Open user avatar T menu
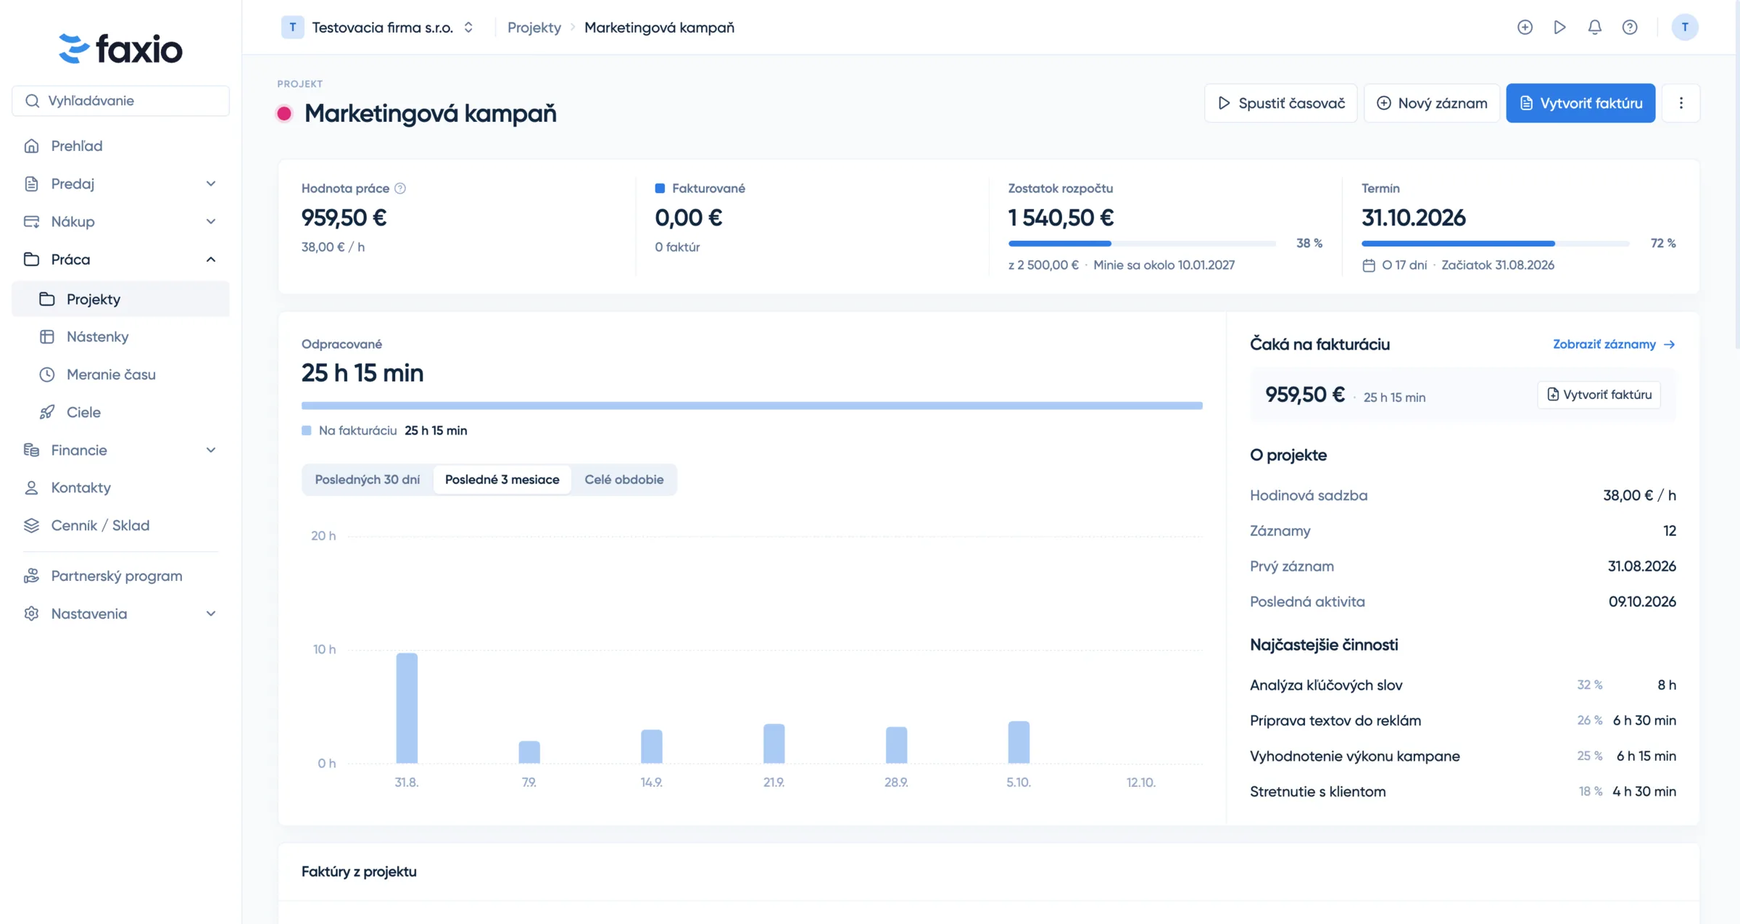 click(x=1684, y=27)
